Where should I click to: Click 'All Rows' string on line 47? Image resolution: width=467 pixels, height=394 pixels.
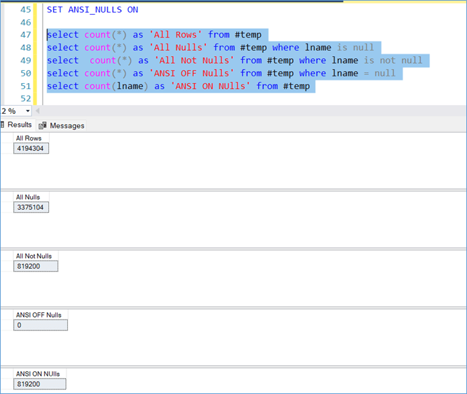click(x=175, y=35)
